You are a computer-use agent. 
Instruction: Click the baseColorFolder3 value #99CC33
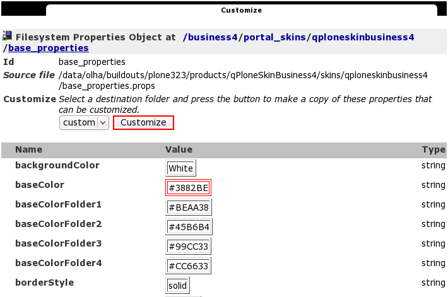tap(188, 247)
